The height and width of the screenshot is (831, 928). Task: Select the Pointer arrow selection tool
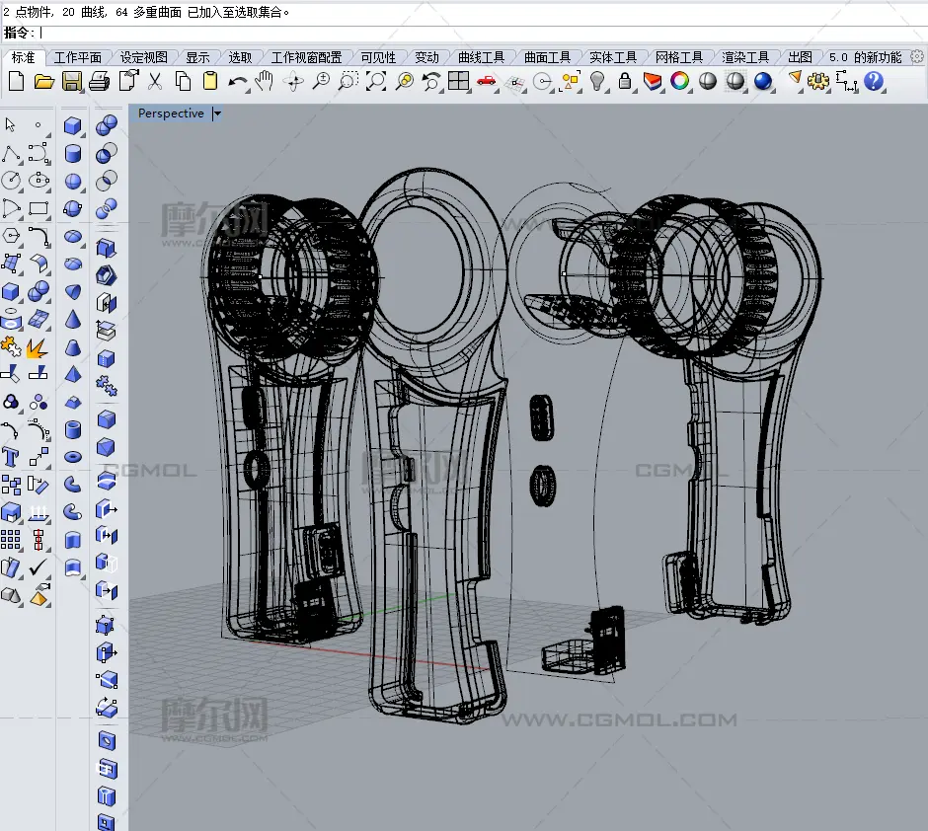coord(11,125)
